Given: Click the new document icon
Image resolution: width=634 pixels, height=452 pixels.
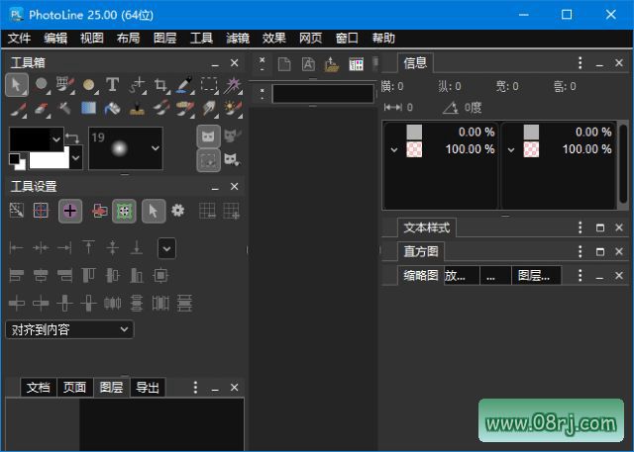Looking at the screenshot, I should (284, 63).
